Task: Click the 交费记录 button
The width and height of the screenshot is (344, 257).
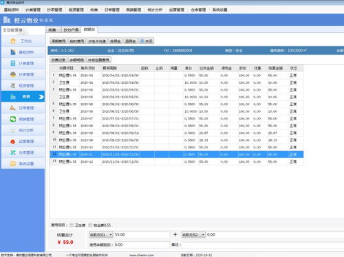Action: [x=58, y=60]
